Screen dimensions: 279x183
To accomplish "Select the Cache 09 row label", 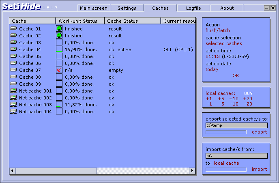I will coord(30,84).
